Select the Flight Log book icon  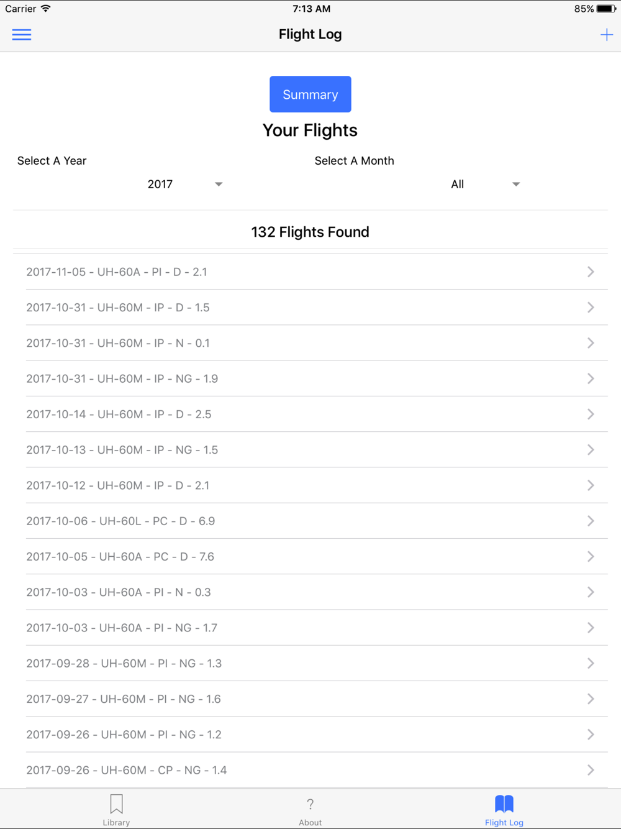(x=504, y=804)
